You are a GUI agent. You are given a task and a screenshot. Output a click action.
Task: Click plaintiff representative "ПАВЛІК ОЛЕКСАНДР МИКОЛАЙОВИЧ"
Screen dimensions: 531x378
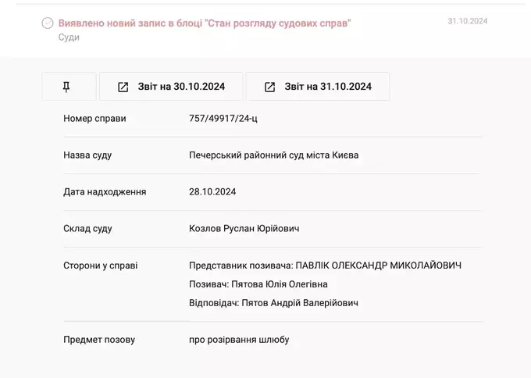[x=379, y=266]
